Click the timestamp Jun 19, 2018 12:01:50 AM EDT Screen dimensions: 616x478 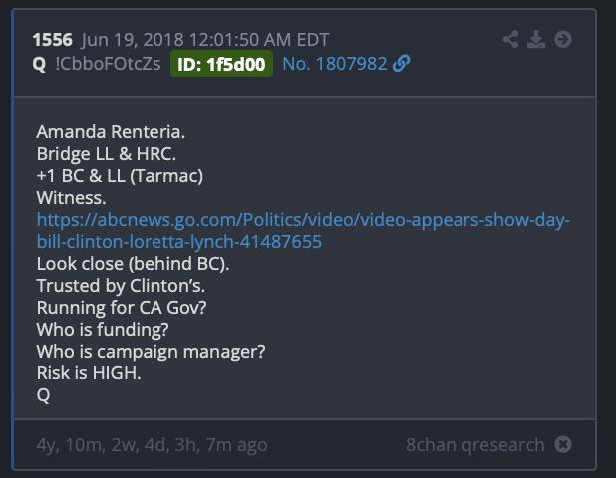tap(205, 40)
